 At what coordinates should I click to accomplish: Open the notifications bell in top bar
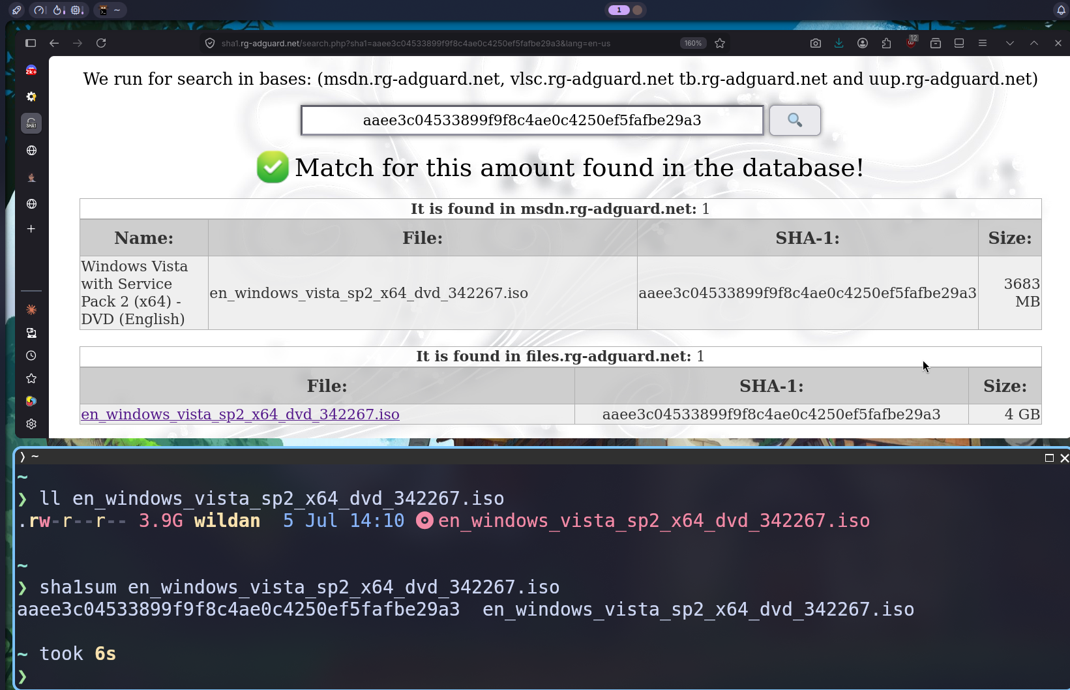tap(1061, 10)
